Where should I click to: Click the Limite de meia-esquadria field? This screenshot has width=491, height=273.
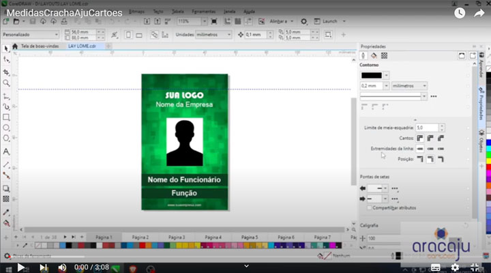427,128
